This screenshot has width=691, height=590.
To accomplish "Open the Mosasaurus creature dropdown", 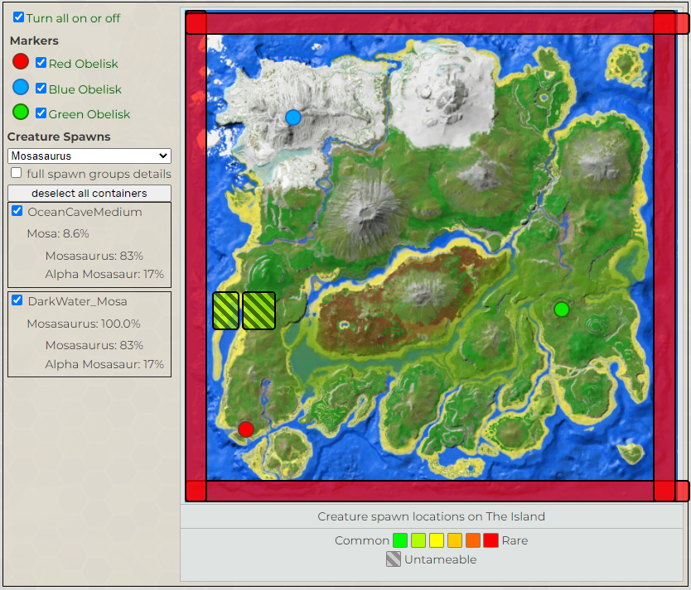I will click(89, 156).
